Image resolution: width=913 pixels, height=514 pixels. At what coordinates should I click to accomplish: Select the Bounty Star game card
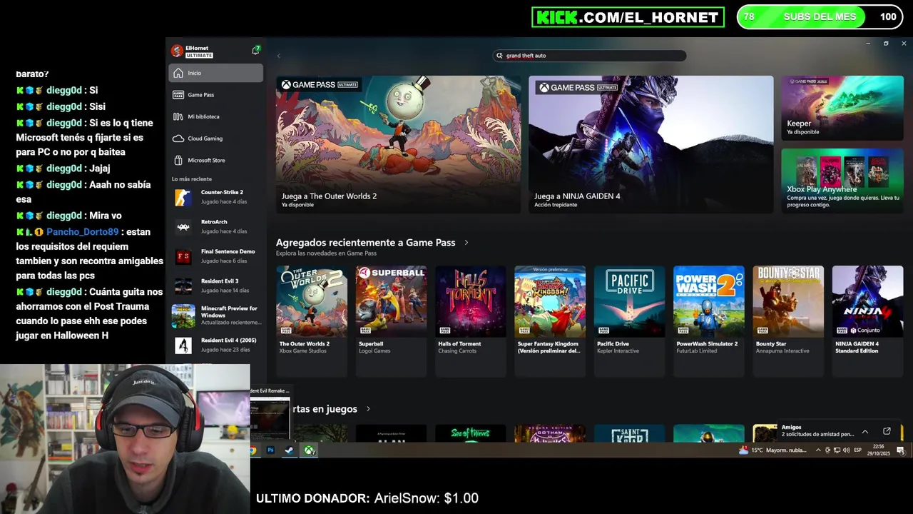(788, 321)
